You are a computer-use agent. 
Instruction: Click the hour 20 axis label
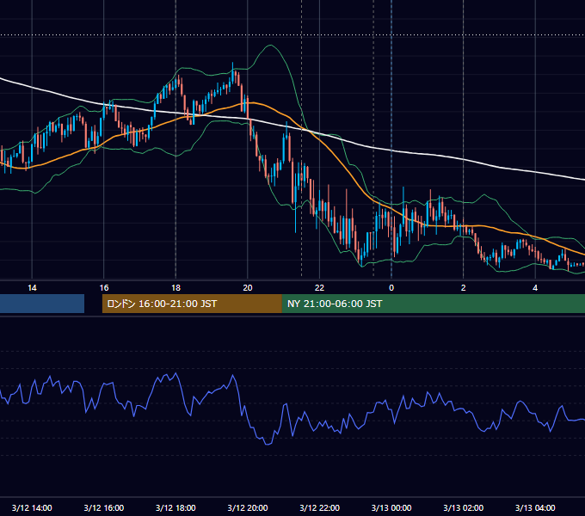click(x=248, y=288)
